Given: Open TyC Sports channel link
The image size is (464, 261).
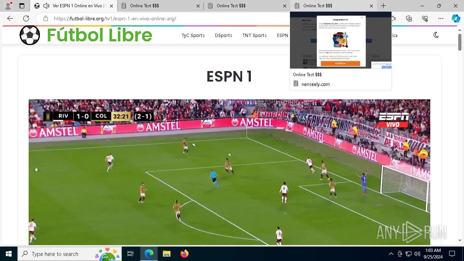Looking at the screenshot, I should (x=193, y=35).
